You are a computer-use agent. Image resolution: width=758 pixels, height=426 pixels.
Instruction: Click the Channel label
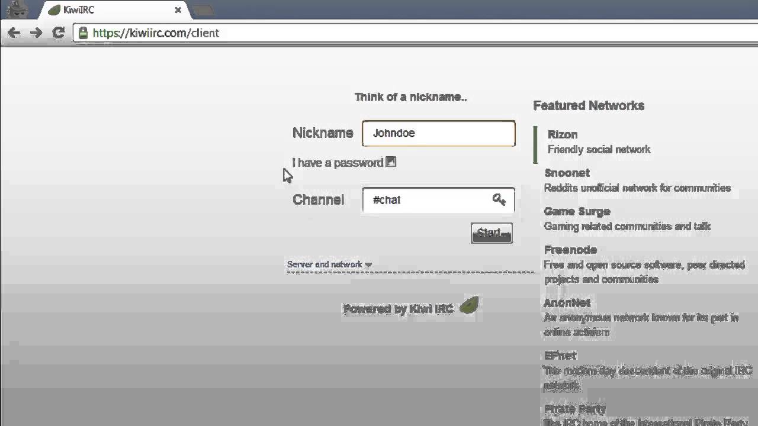coord(319,200)
